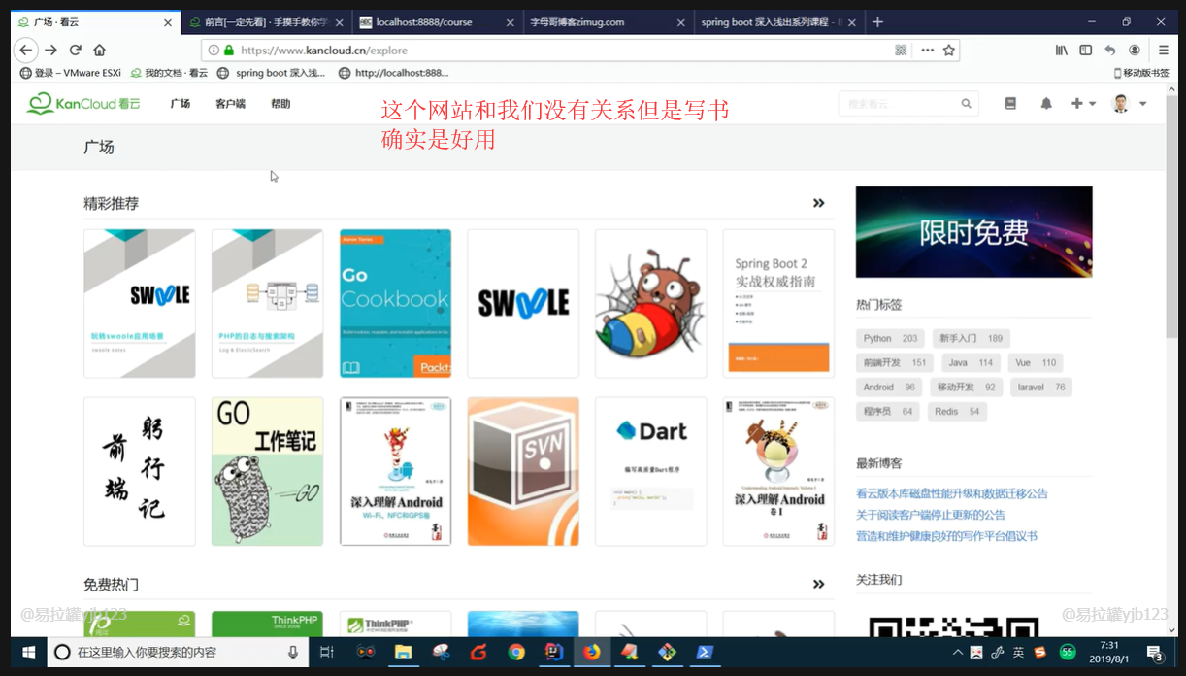Open Spring Boot 2 实战权威指南 book cover
The image size is (1186, 676).
(778, 303)
